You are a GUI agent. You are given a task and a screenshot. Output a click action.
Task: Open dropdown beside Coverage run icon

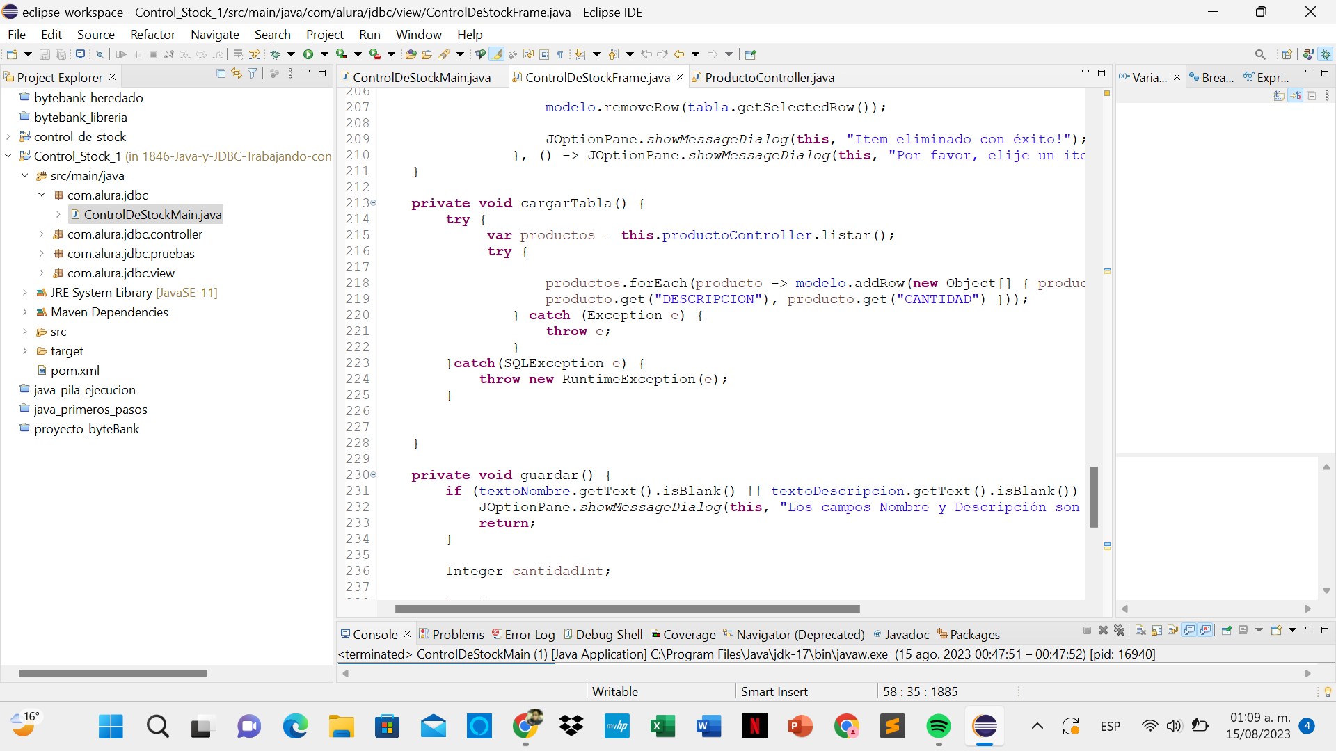[358, 54]
